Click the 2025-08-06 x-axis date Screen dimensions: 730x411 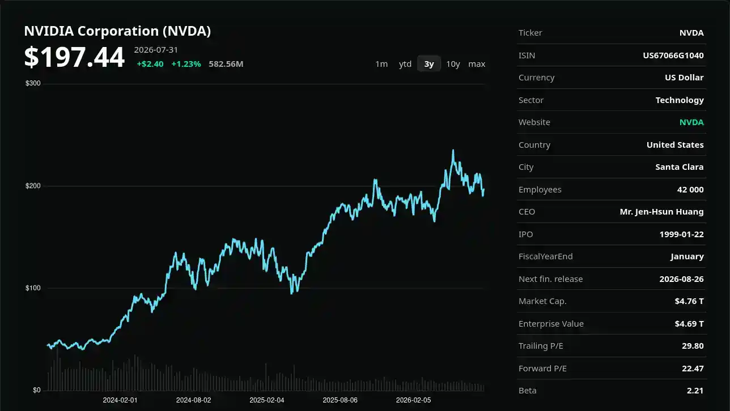340,400
